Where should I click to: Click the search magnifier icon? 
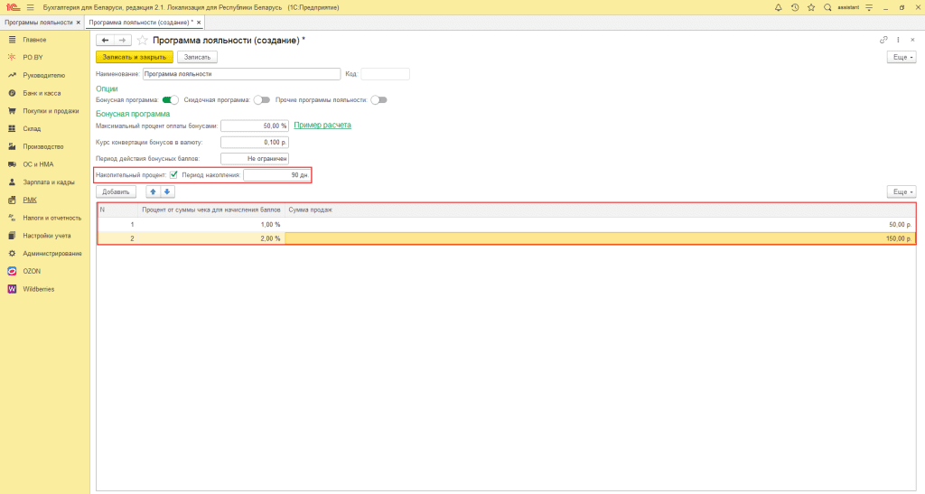[827, 7]
